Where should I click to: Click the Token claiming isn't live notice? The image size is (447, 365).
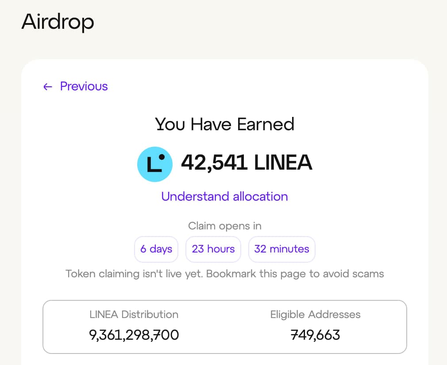click(x=134, y=274)
